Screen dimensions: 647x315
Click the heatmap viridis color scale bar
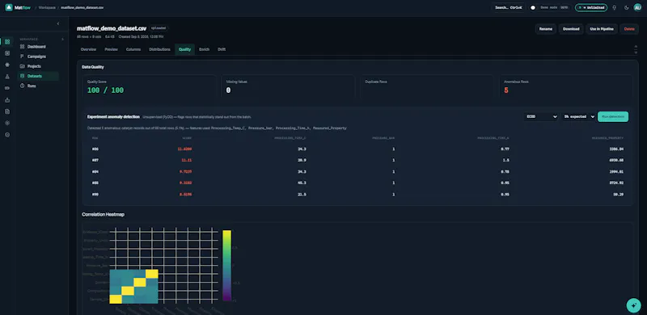point(226,266)
